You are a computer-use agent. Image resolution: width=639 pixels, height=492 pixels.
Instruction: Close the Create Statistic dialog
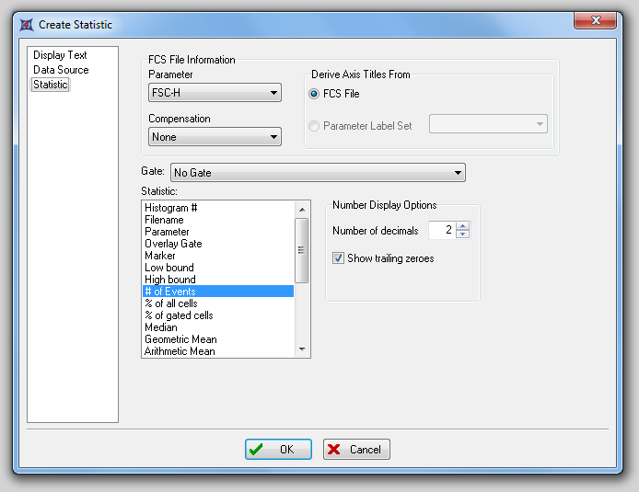coord(595,20)
